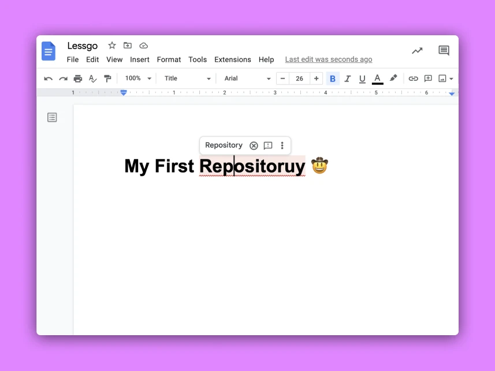The height and width of the screenshot is (371, 495).
Task: Star the Lessgo document
Action: click(x=111, y=45)
